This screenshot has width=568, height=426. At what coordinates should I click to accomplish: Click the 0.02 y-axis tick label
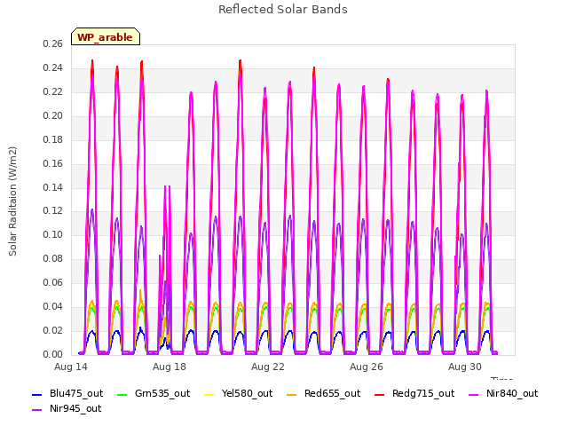coord(52,330)
